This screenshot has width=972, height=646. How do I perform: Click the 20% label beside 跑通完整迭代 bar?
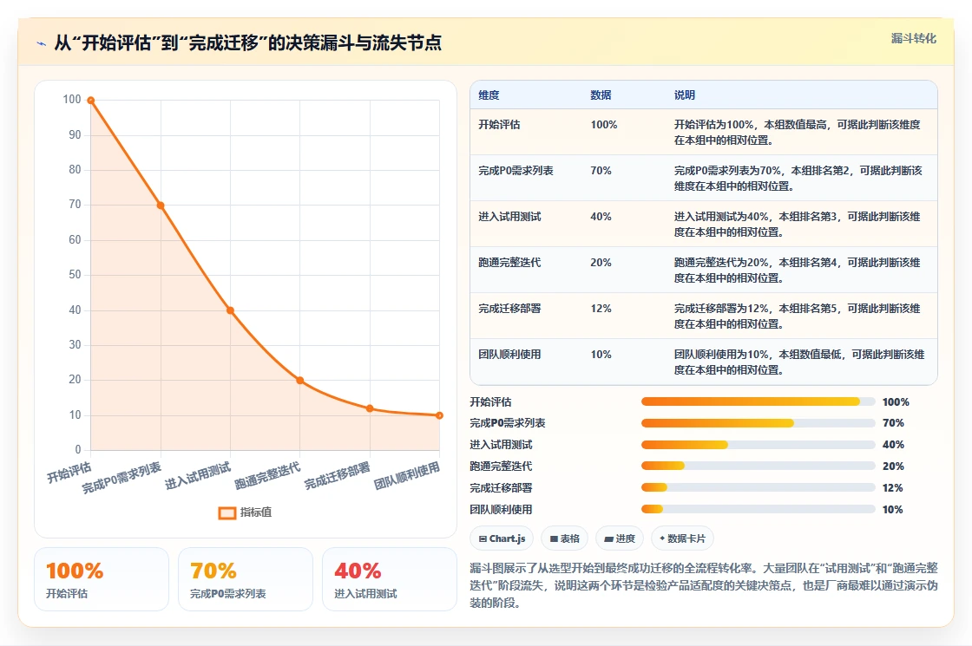pos(893,467)
